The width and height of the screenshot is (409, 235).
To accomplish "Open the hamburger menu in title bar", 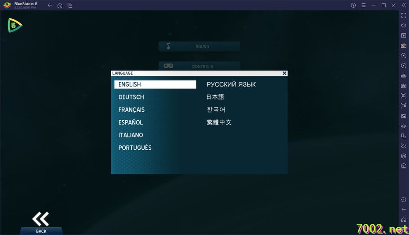I will click(363, 5).
